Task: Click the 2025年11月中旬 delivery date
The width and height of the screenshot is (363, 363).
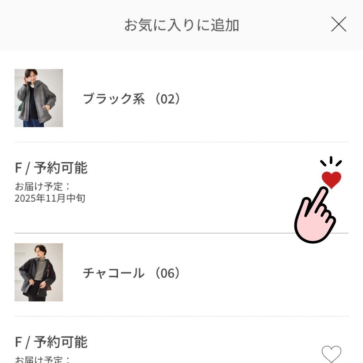Action: tap(50, 198)
